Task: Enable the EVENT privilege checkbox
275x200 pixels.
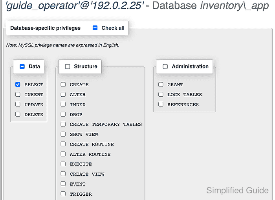Action: click(63, 184)
